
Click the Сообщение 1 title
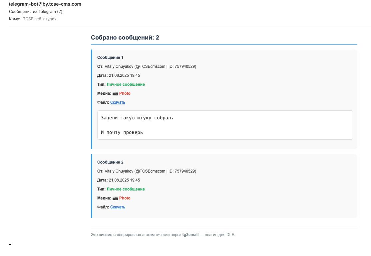[110, 58]
